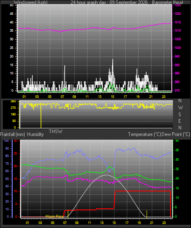Screen dimensions: 191x228
Task: Click the Rainfall (mm) label
Action: click(x=12, y=134)
